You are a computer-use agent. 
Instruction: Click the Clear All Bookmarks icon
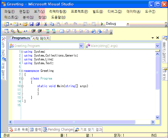point(106,31)
